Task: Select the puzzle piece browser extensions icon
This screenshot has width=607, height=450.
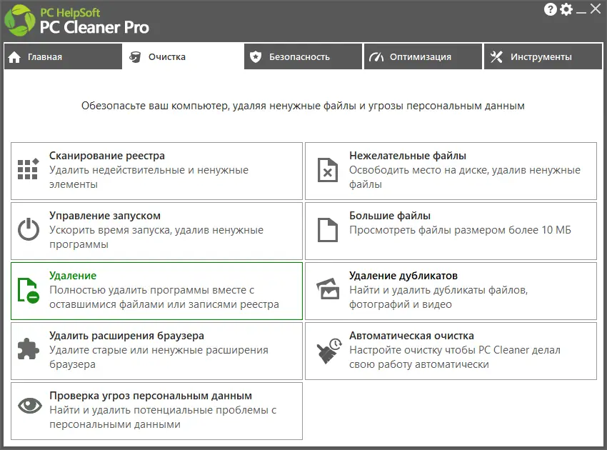Action: point(27,350)
